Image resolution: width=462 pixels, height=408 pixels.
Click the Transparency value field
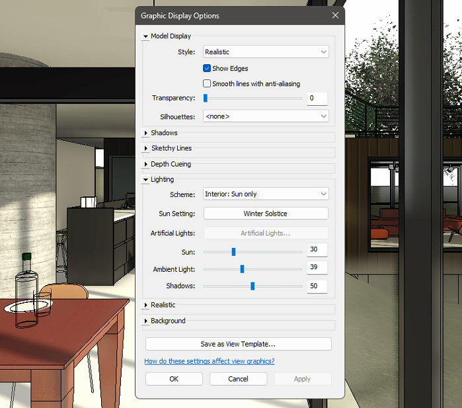tap(317, 99)
